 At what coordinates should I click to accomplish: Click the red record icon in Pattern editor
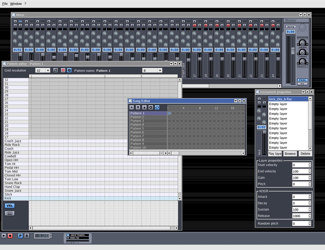pyautogui.click(x=63, y=70)
